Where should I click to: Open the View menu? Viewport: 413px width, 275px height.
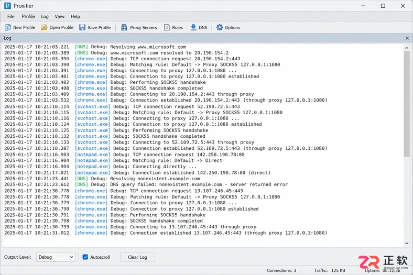60,17
